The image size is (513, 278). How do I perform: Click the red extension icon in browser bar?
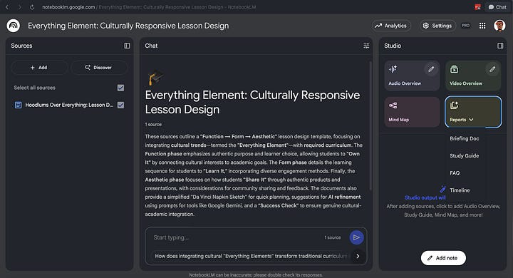pos(477,7)
